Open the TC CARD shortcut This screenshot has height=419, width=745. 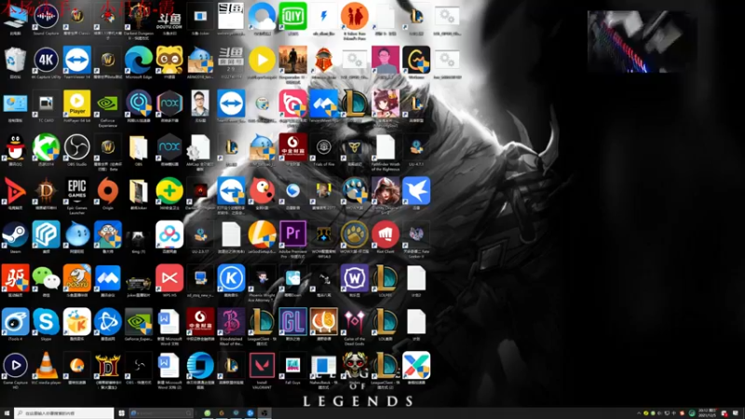pyautogui.click(x=46, y=103)
